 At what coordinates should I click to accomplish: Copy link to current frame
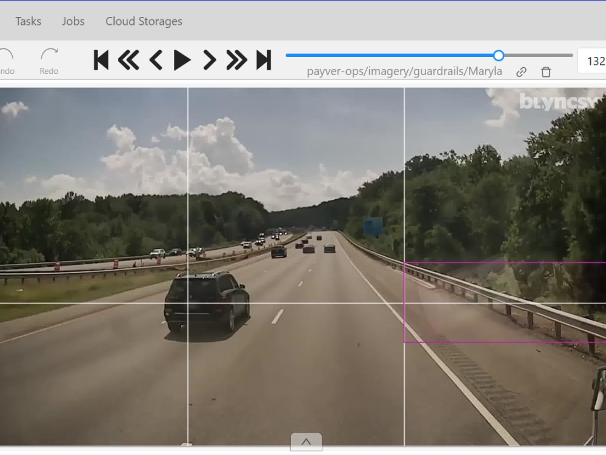(521, 72)
